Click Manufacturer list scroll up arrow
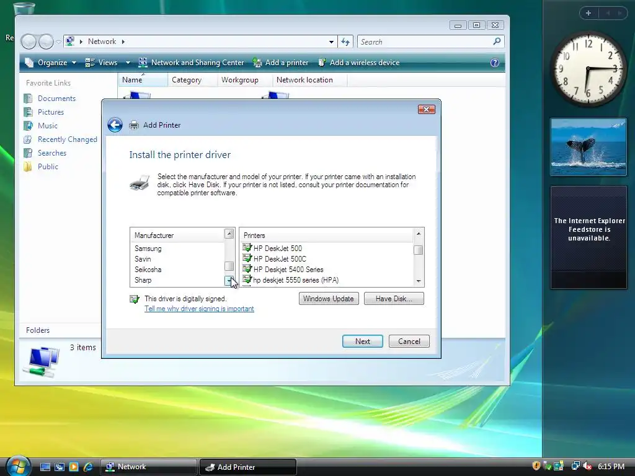The width and height of the screenshot is (635, 476). [x=229, y=234]
